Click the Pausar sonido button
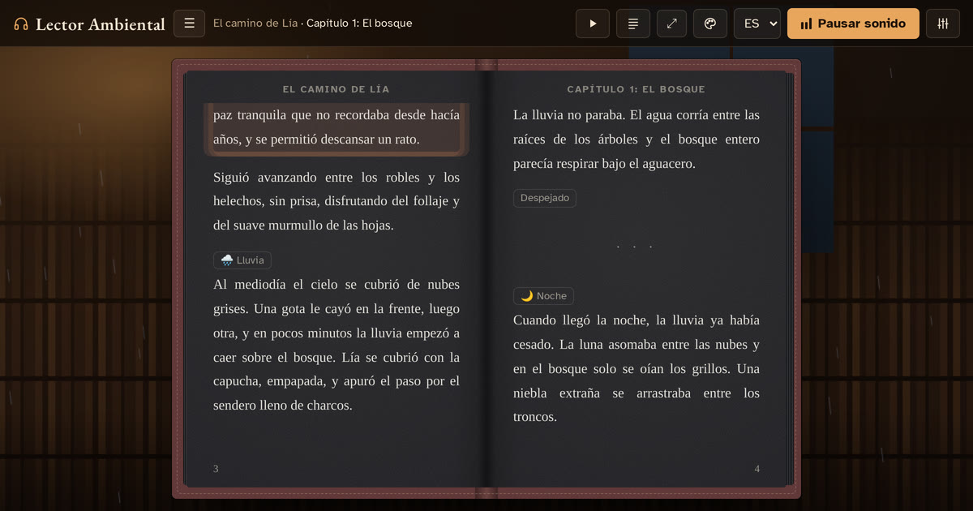Image resolution: width=973 pixels, height=511 pixels. 853,24
